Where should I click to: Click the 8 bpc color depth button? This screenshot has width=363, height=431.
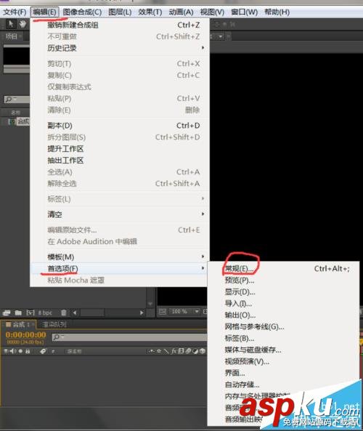point(45,313)
